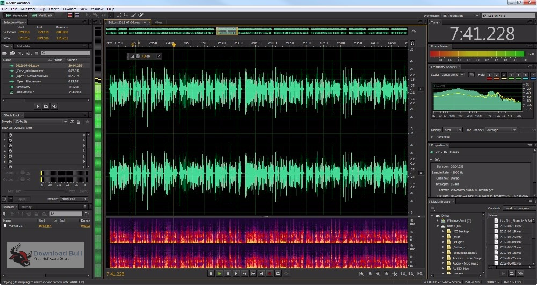Click the Record button in transport

(x=270, y=273)
